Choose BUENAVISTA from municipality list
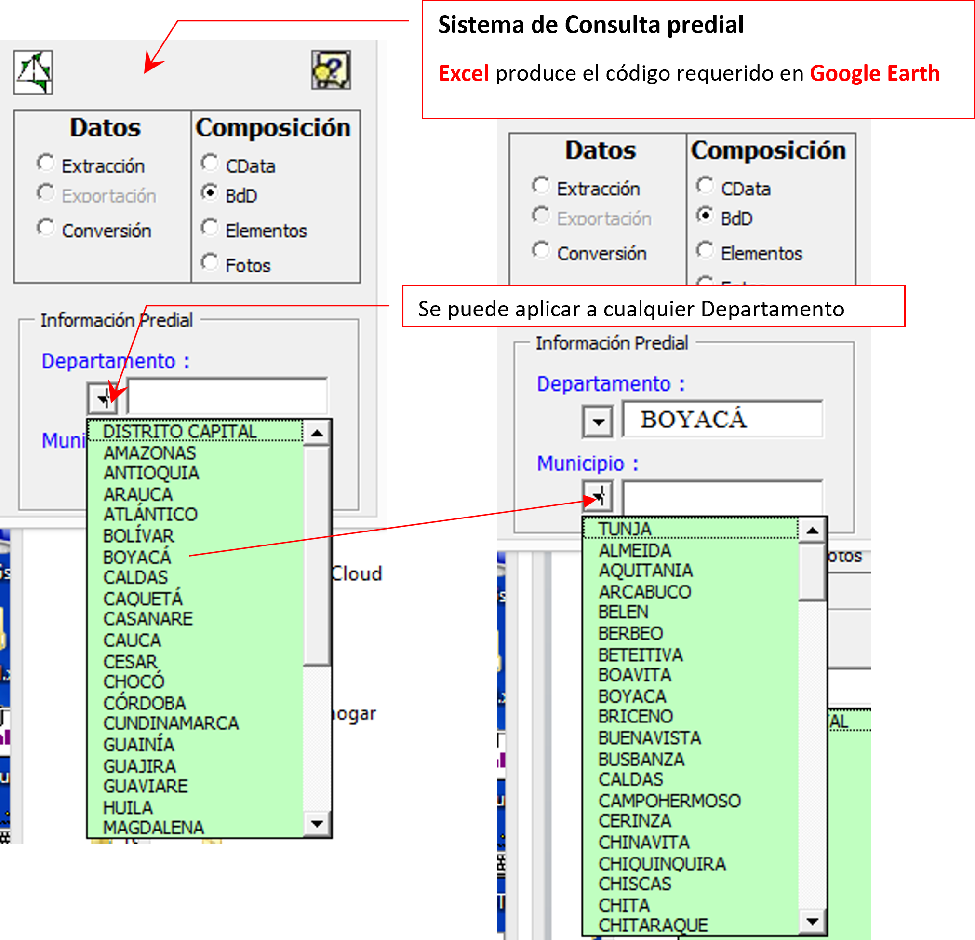The width and height of the screenshot is (975, 940). [x=691, y=738]
